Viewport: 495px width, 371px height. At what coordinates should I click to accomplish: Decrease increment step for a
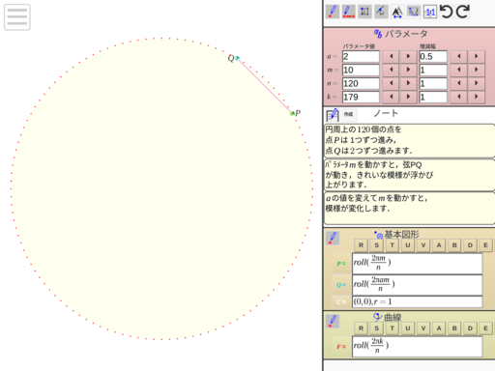click(x=459, y=56)
